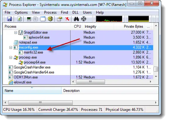Click the Save floppy disk toolbar icon
This screenshot has height=123, width=169.
pos(9,19)
